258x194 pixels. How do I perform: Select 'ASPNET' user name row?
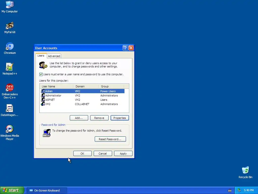point(82,100)
